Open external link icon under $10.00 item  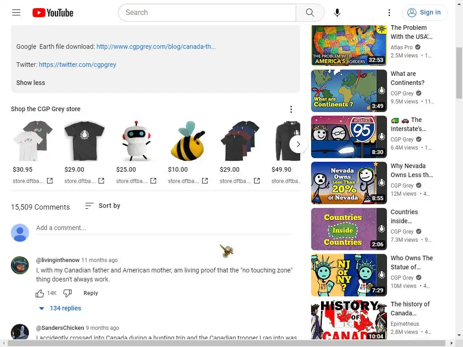point(205,181)
